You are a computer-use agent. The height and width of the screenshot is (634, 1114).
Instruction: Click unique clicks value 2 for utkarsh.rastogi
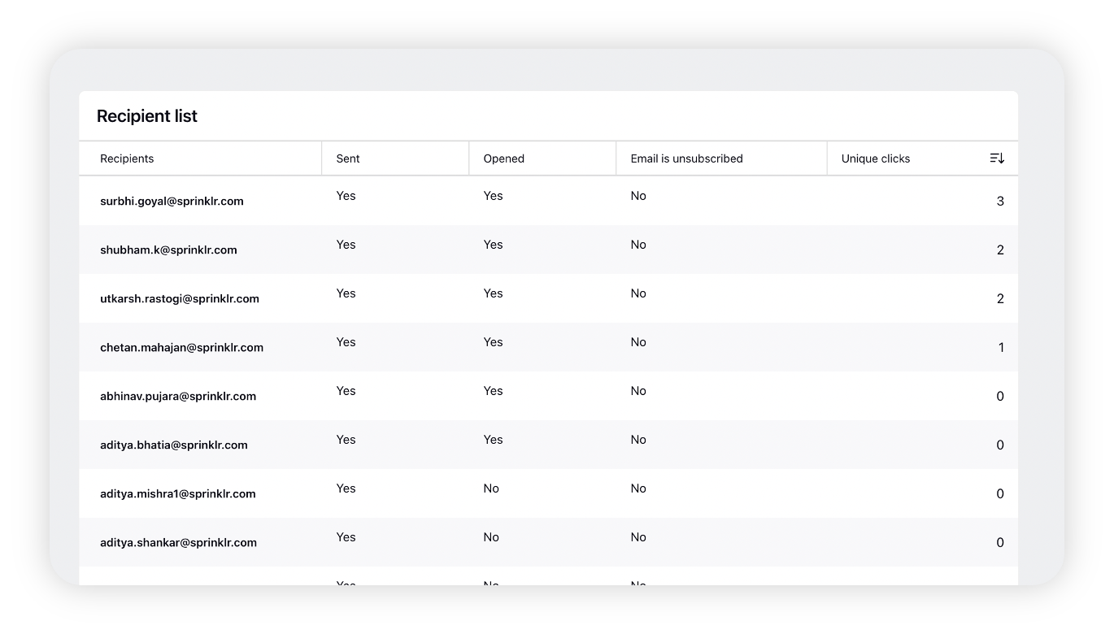(1000, 298)
